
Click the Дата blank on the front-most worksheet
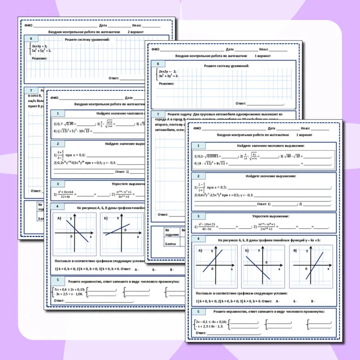tap(288, 130)
